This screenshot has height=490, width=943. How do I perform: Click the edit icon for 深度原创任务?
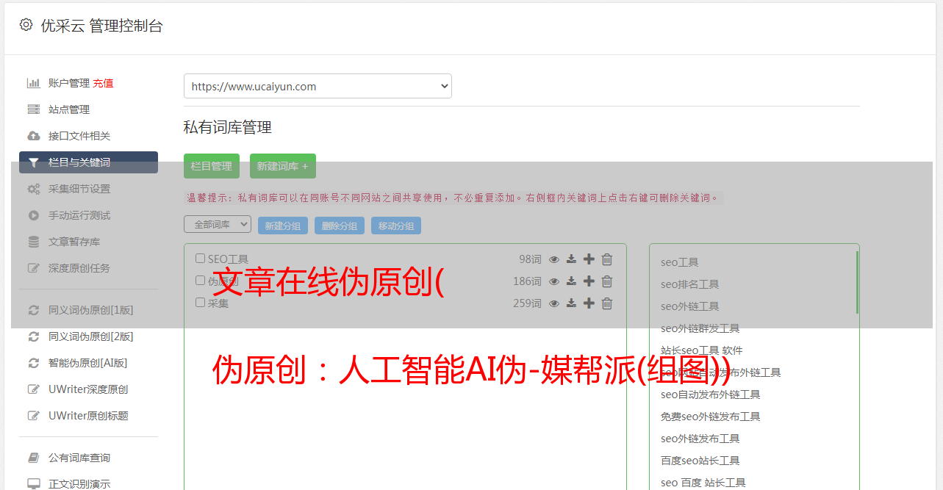pos(34,268)
